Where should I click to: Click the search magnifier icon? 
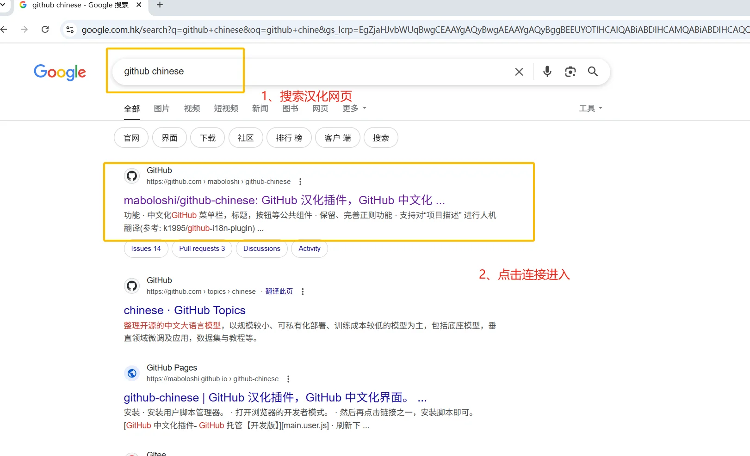(593, 72)
